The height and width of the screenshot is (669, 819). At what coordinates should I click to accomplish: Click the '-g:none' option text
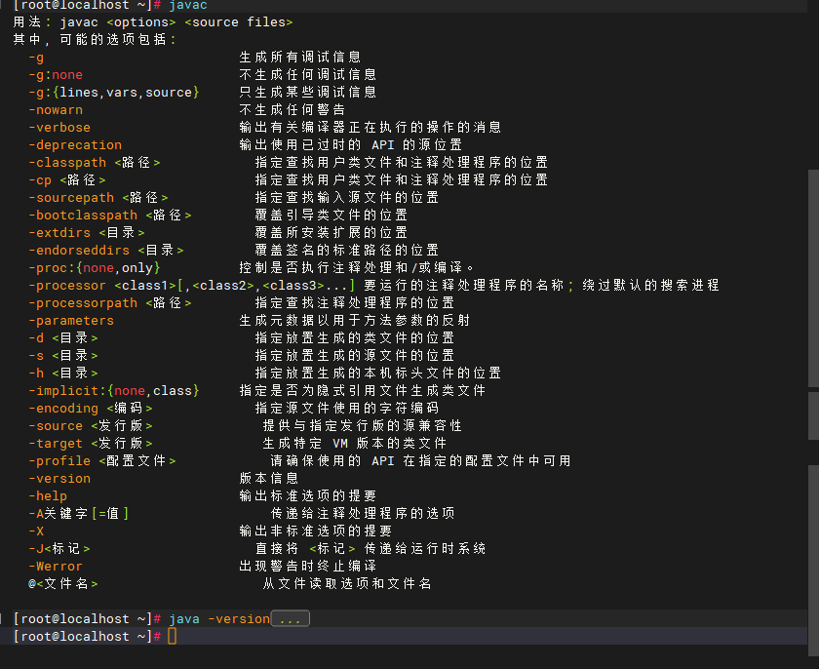point(56,74)
